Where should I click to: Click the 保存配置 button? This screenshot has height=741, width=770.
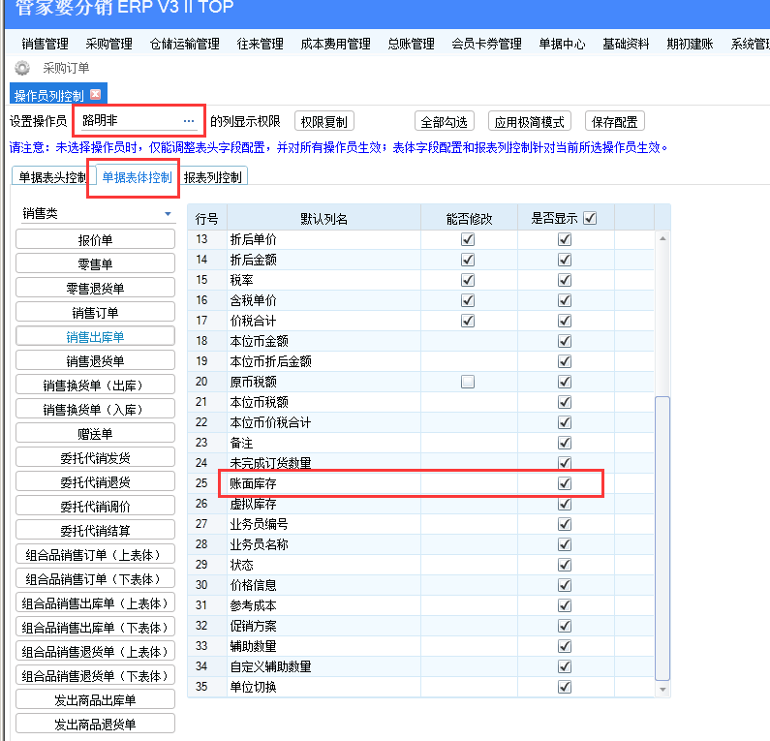pyautogui.click(x=614, y=121)
